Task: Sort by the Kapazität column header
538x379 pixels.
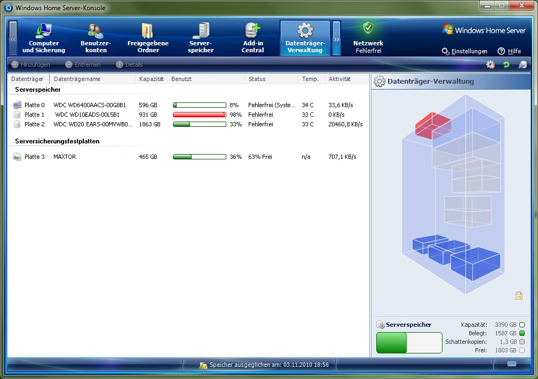Action: tap(151, 79)
